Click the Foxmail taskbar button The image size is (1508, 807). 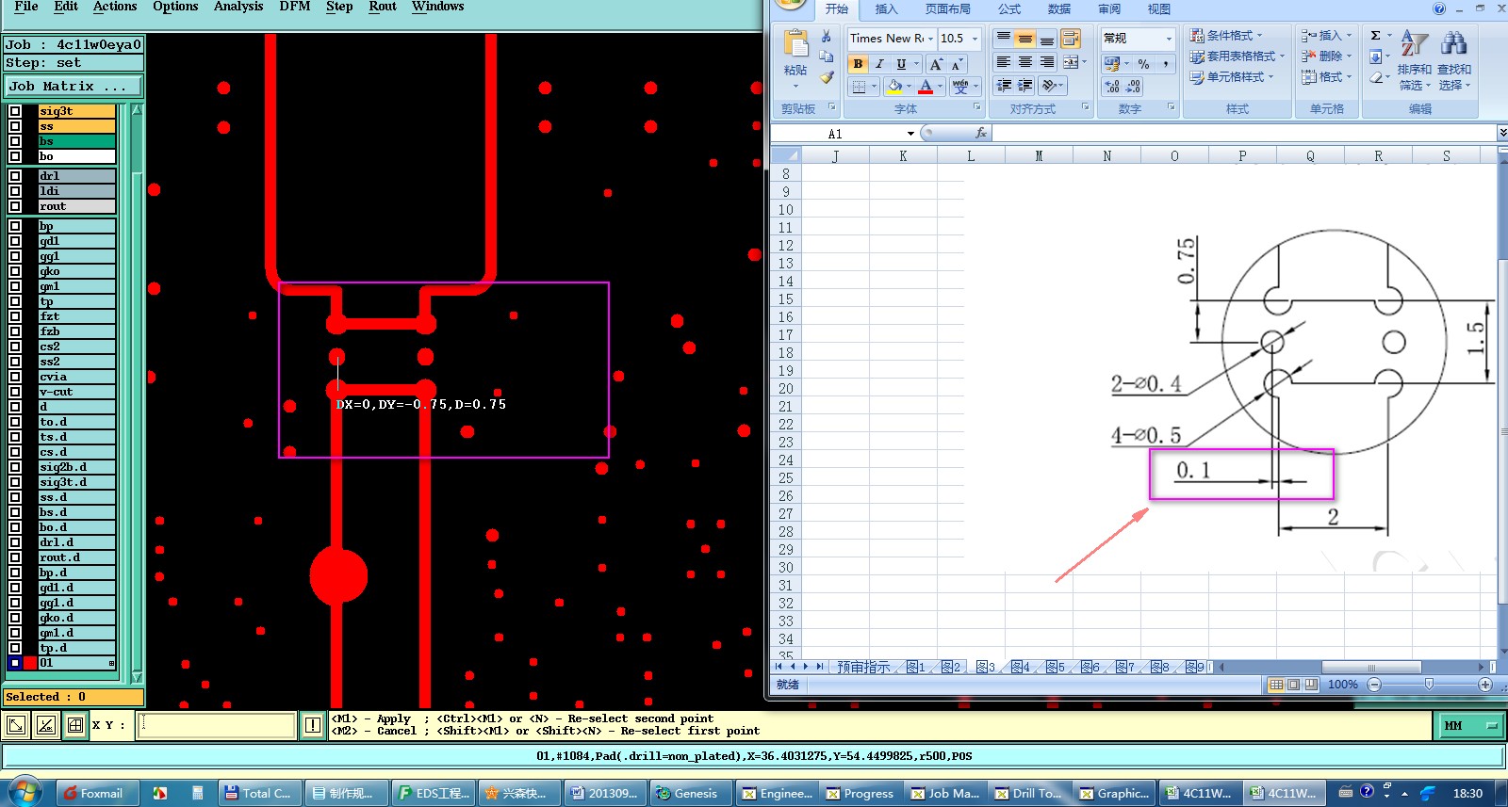tap(97, 793)
